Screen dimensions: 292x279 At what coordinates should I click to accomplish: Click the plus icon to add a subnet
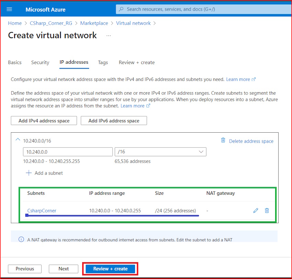tap(29, 173)
